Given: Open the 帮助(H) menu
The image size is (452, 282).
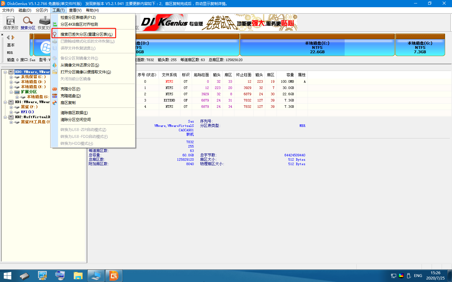Looking at the screenshot, I should (92, 10).
